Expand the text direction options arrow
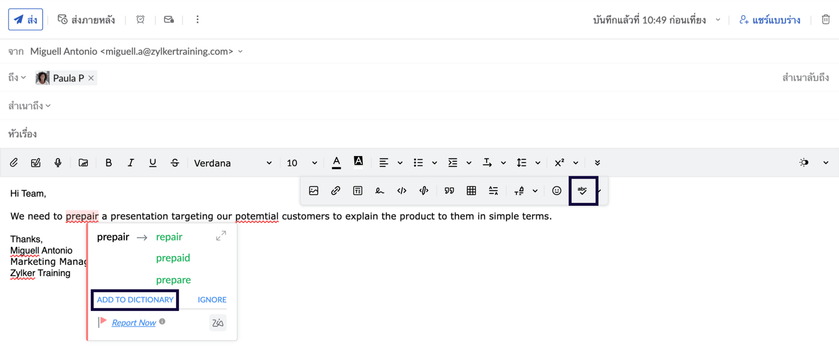The image size is (839, 352). [x=503, y=163]
